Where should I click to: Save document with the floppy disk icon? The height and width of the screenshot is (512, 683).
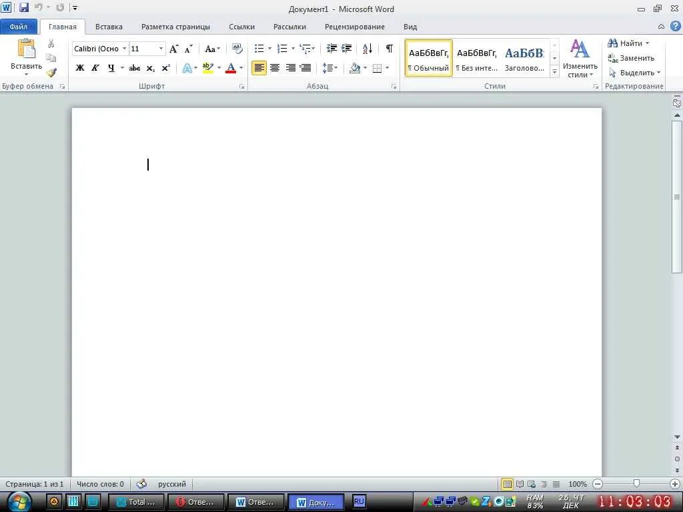click(23, 7)
